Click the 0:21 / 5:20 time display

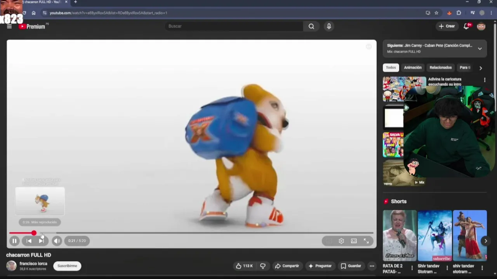(x=77, y=241)
